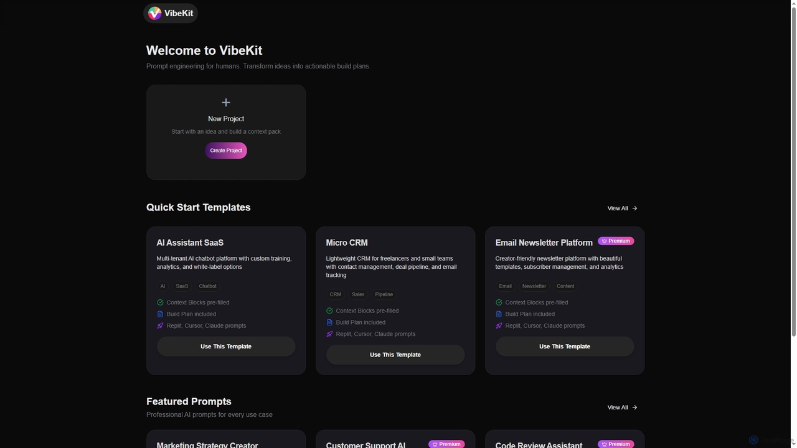Click the page vertical scrollbar thumb
The height and width of the screenshot is (448, 797).
[793, 171]
